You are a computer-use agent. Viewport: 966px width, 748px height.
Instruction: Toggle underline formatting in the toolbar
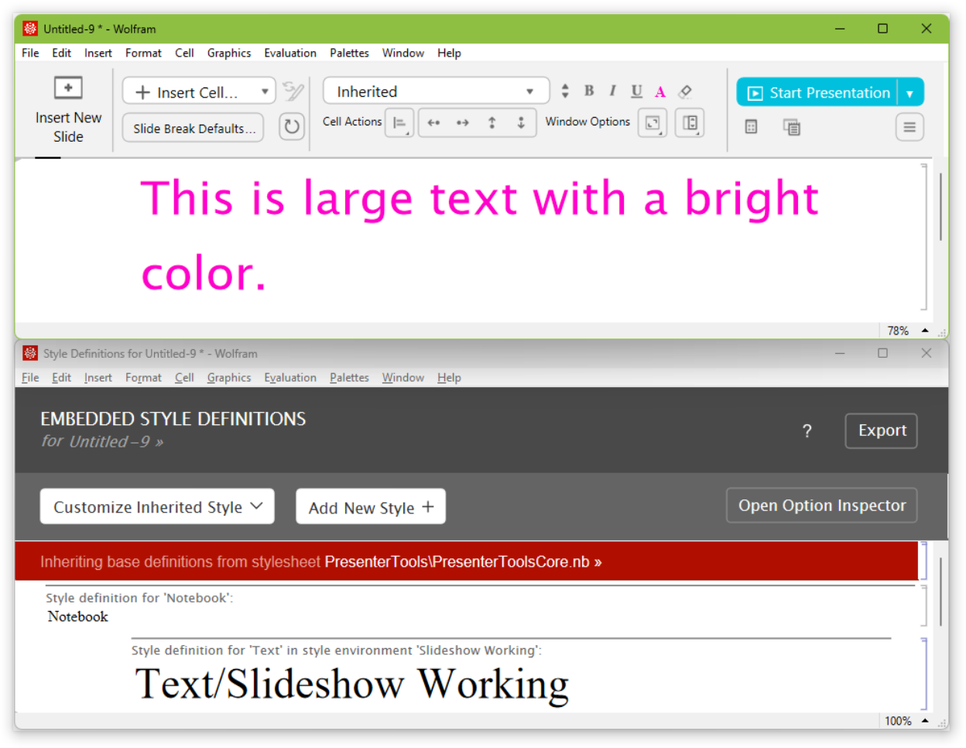pyautogui.click(x=636, y=91)
